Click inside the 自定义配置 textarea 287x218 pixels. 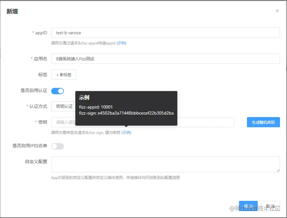[165, 163]
